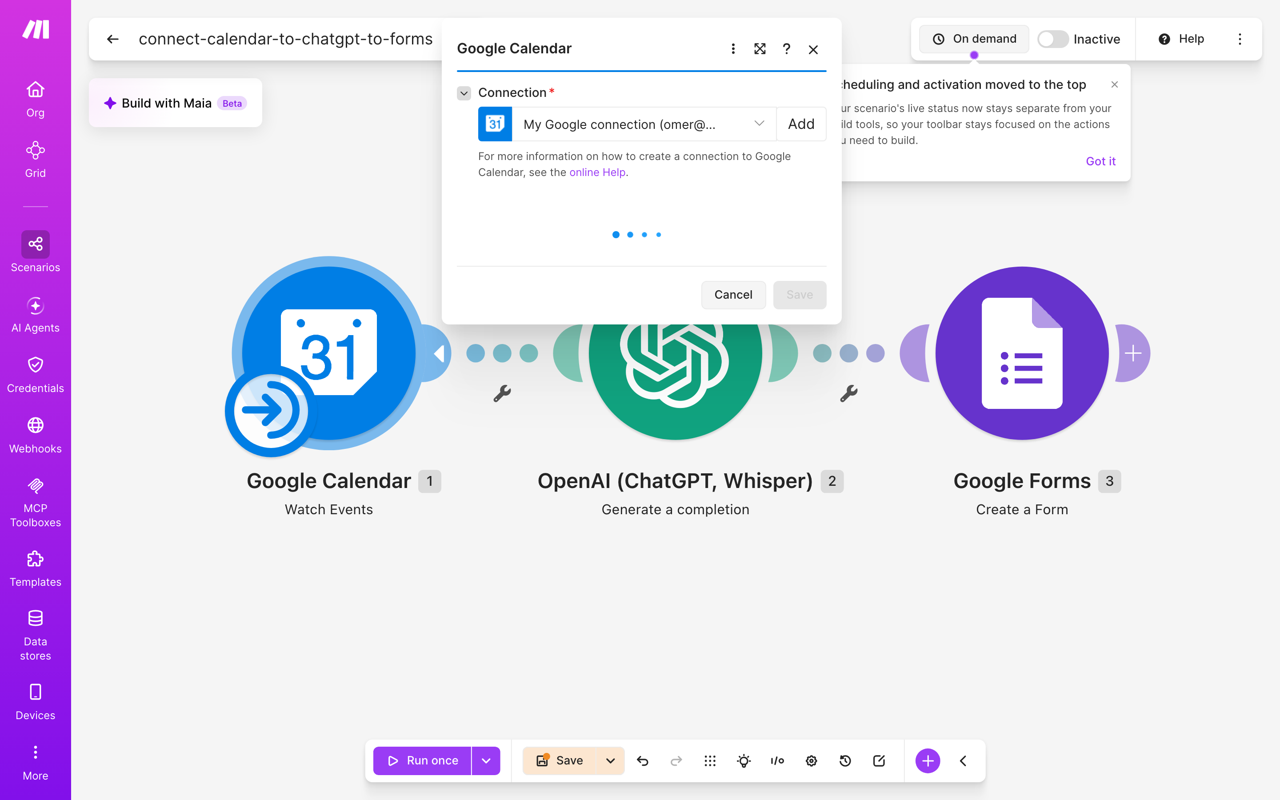
Task: Open the Save options dropdown
Action: (610, 761)
